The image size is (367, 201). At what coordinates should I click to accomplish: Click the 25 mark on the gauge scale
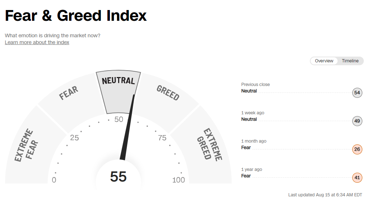coord(74,138)
